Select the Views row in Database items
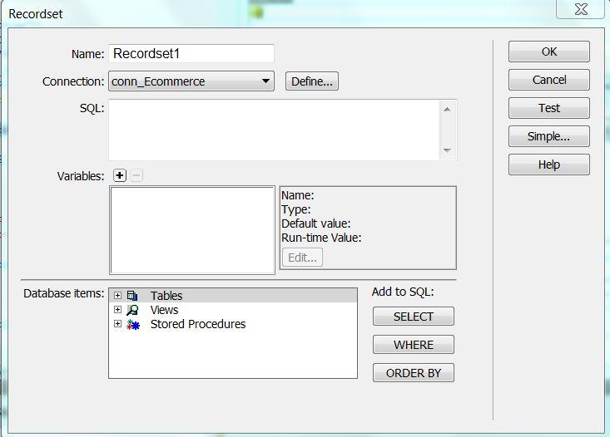The width and height of the screenshot is (610, 437). (x=233, y=310)
